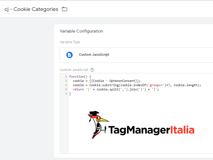Click the return statement code line
The height and width of the screenshot is (160, 213).
(116, 89)
